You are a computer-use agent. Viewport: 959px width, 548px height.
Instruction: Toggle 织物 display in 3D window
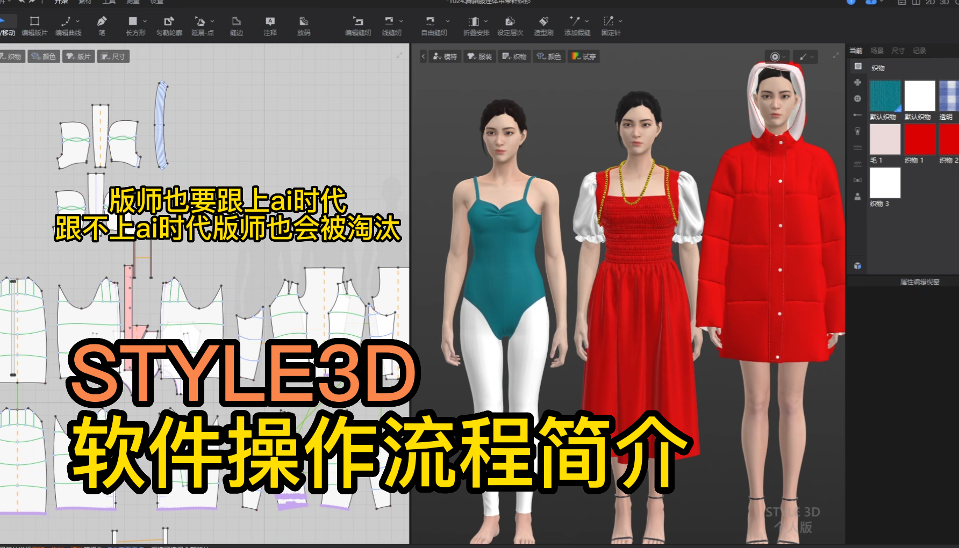tap(514, 56)
